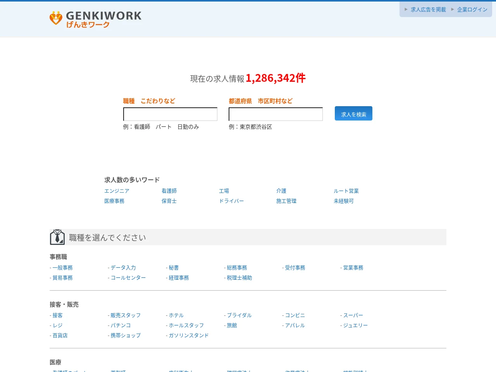Open コールセンター job category
This screenshot has width=496, height=372.
[x=128, y=278]
